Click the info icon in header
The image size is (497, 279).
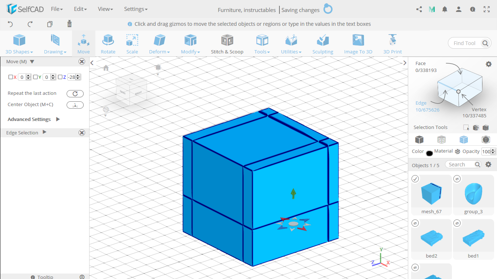[x=473, y=9]
